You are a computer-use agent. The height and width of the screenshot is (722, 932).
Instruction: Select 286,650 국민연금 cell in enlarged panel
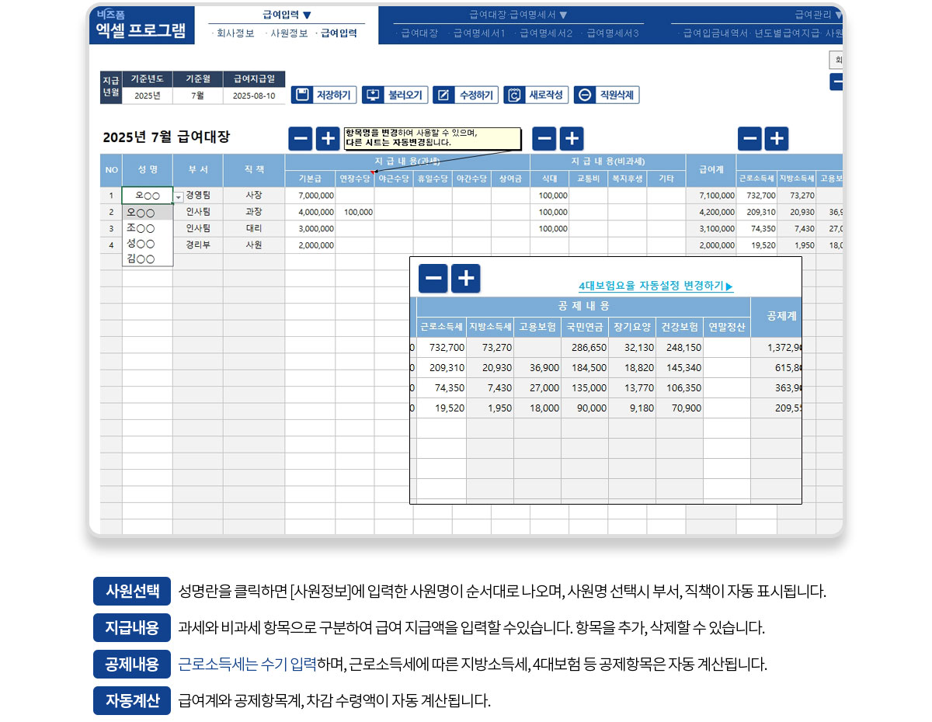(x=585, y=348)
